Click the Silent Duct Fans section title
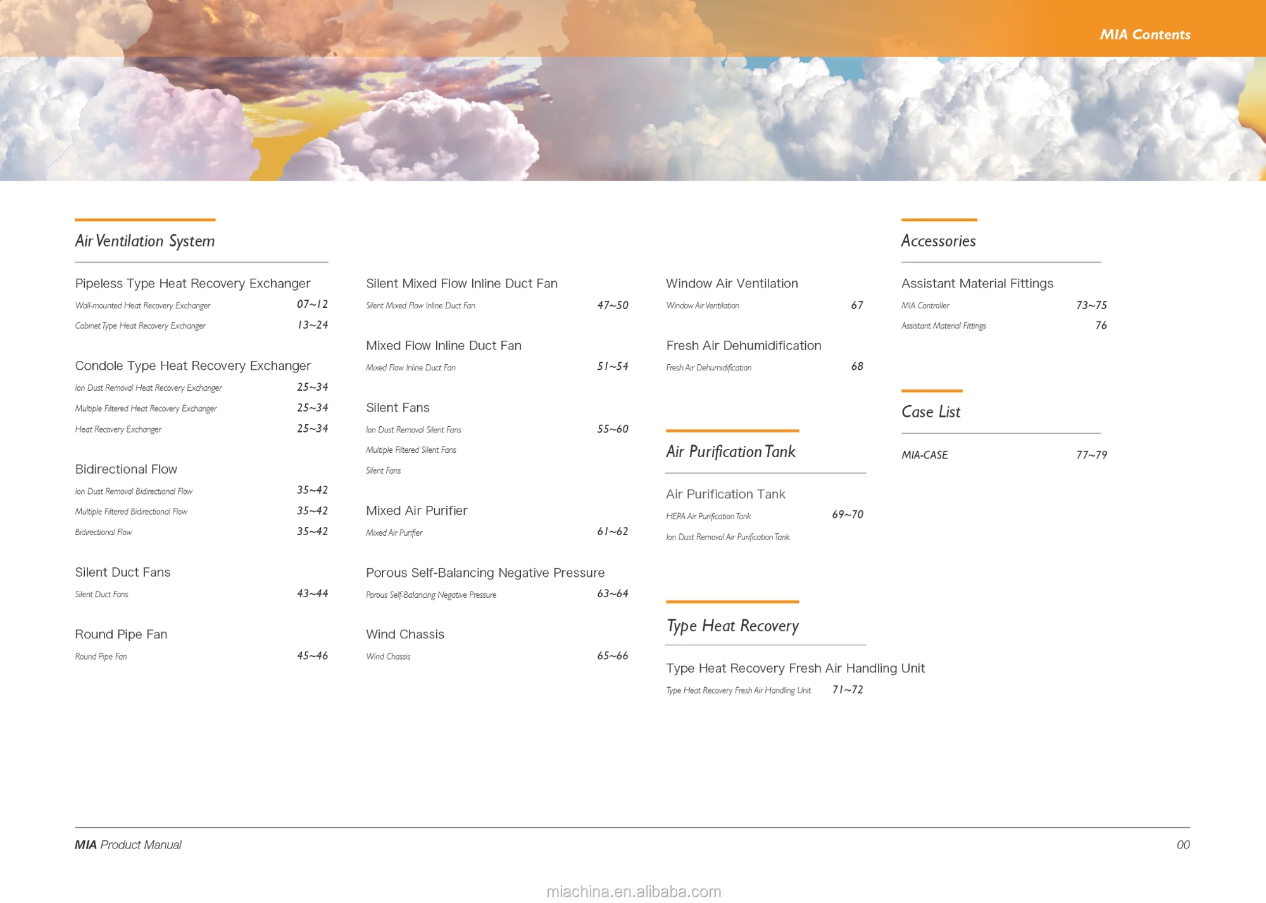Image resolution: width=1266 pixels, height=903 pixels. tap(122, 572)
